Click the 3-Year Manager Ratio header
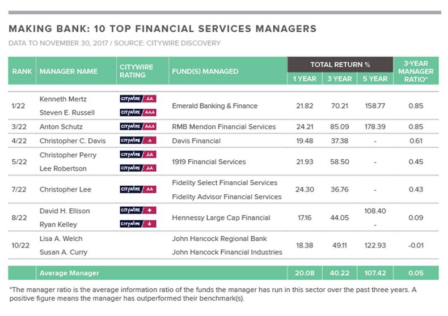This screenshot has width=448, height=316. click(x=416, y=71)
